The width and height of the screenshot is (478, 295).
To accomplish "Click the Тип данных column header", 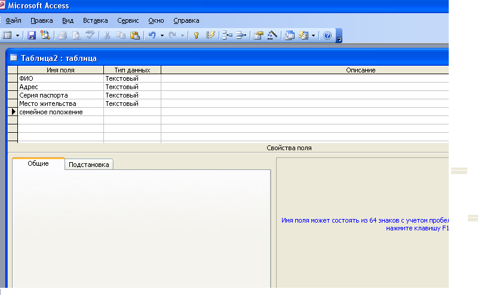I will pyautogui.click(x=132, y=70).
